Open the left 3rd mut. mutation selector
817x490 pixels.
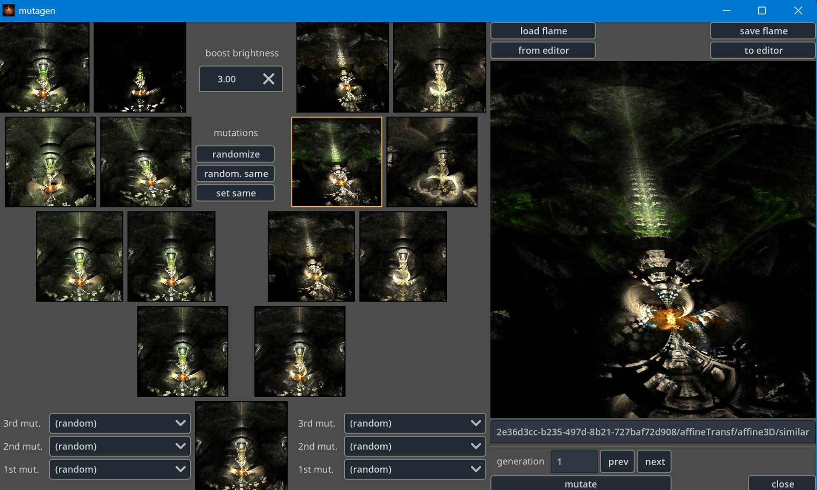pos(120,423)
